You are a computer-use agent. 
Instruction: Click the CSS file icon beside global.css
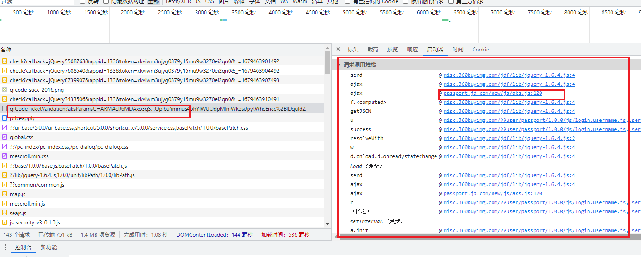(x=5, y=137)
